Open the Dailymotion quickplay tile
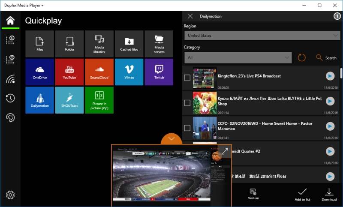This screenshot has width=343, height=207. coord(39,100)
